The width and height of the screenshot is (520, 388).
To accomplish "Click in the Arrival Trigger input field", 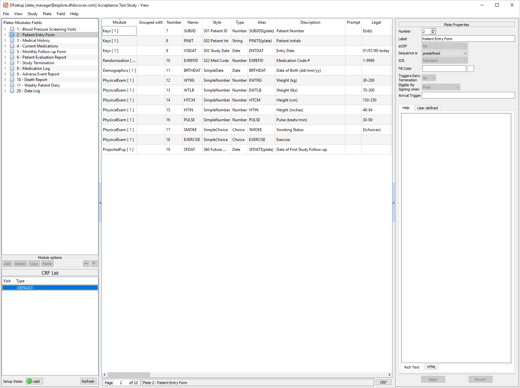I will tap(468, 96).
